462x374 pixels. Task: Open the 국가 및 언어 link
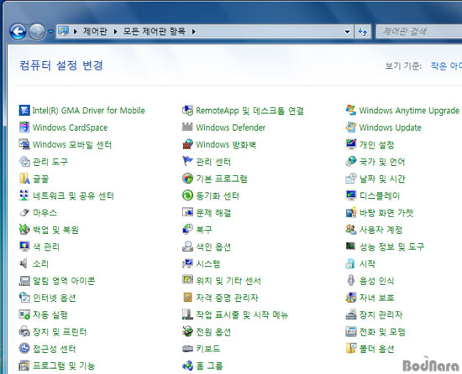(382, 162)
